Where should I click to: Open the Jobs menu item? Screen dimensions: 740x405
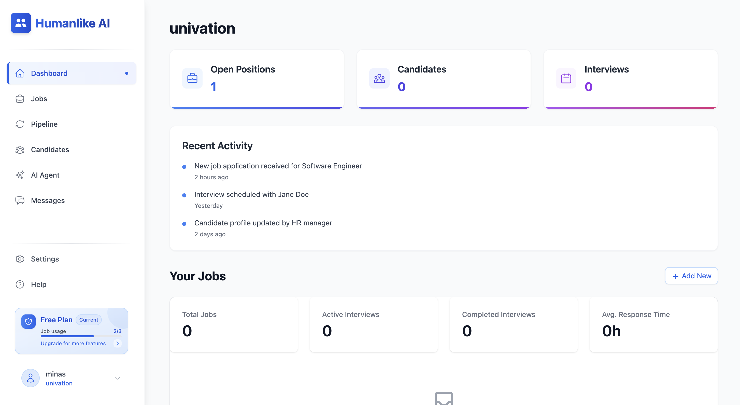pos(39,99)
